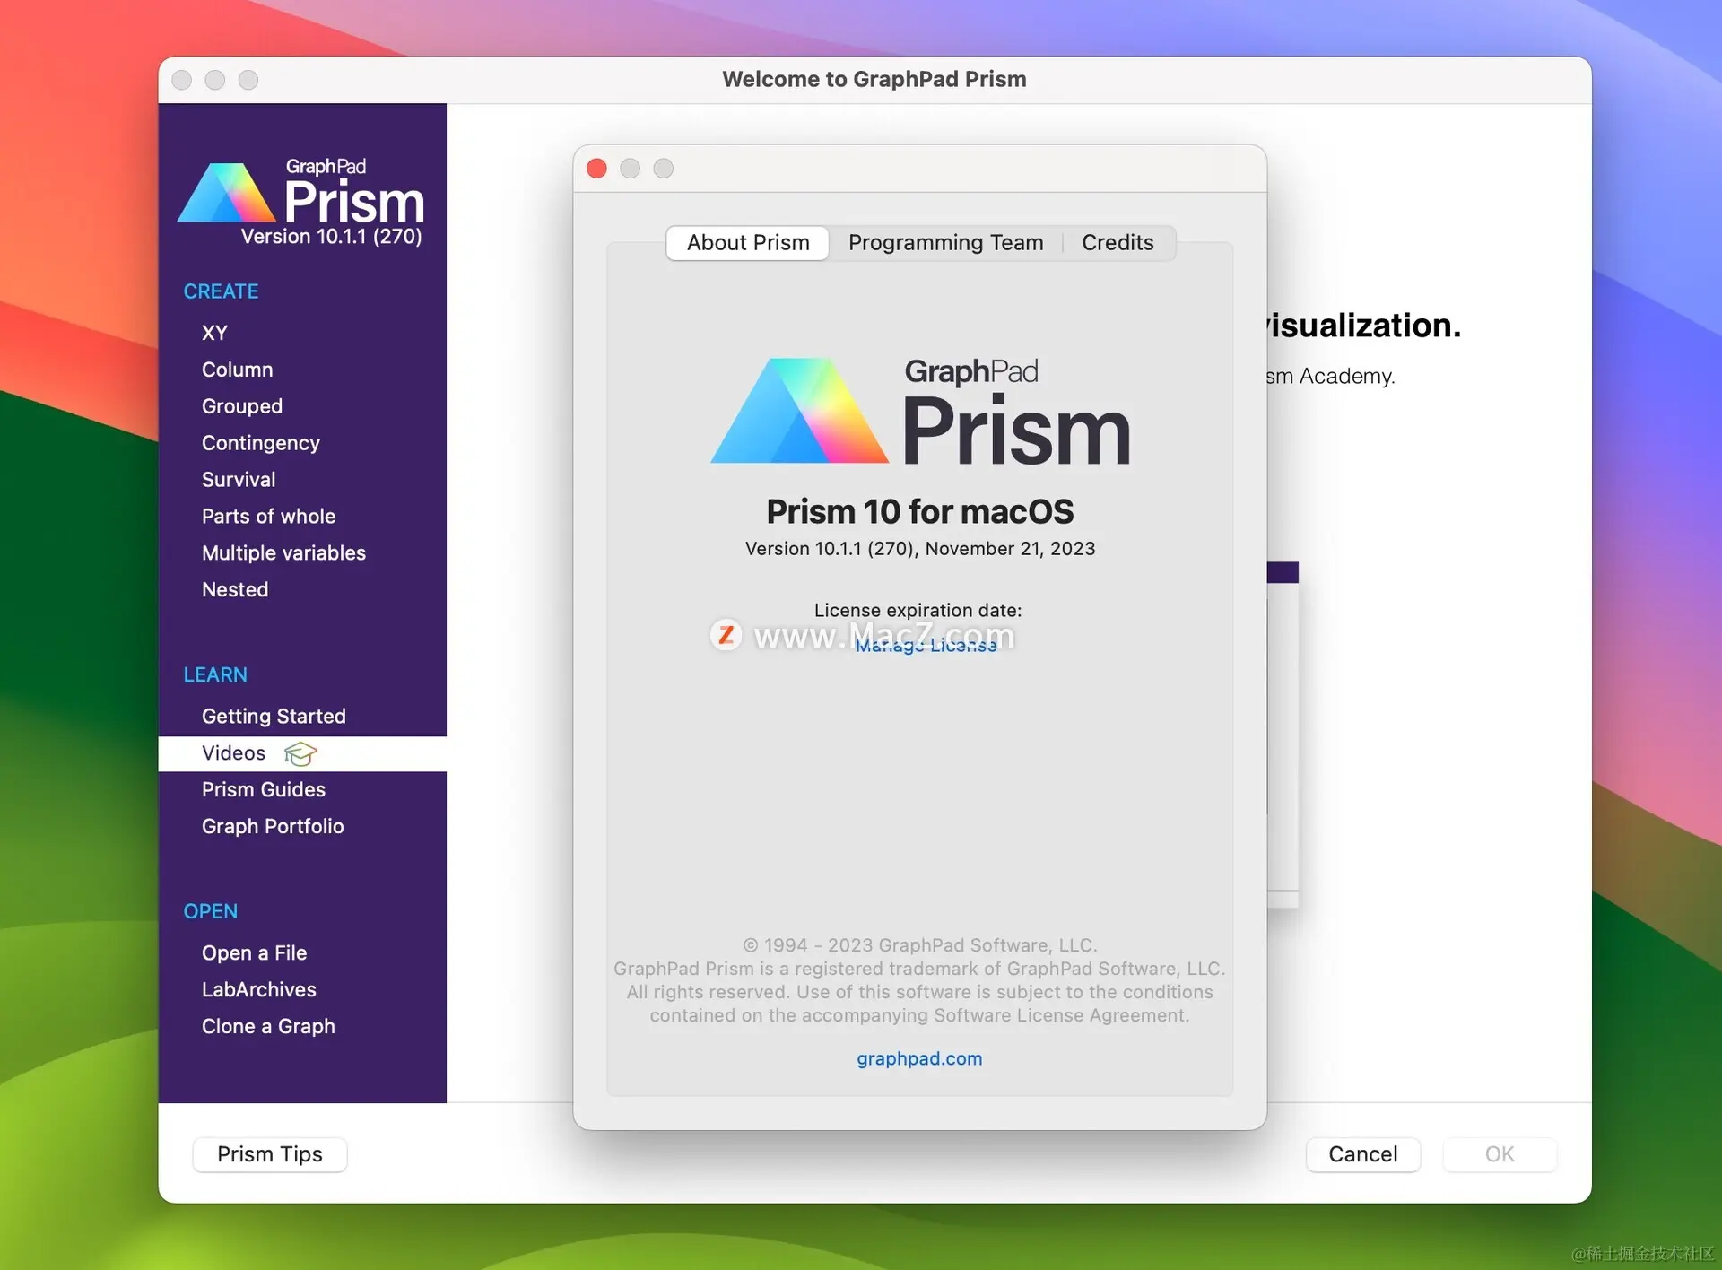Select Column table type
Image resolution: width=1722 pixels, height=1270 pixels.
237,370
